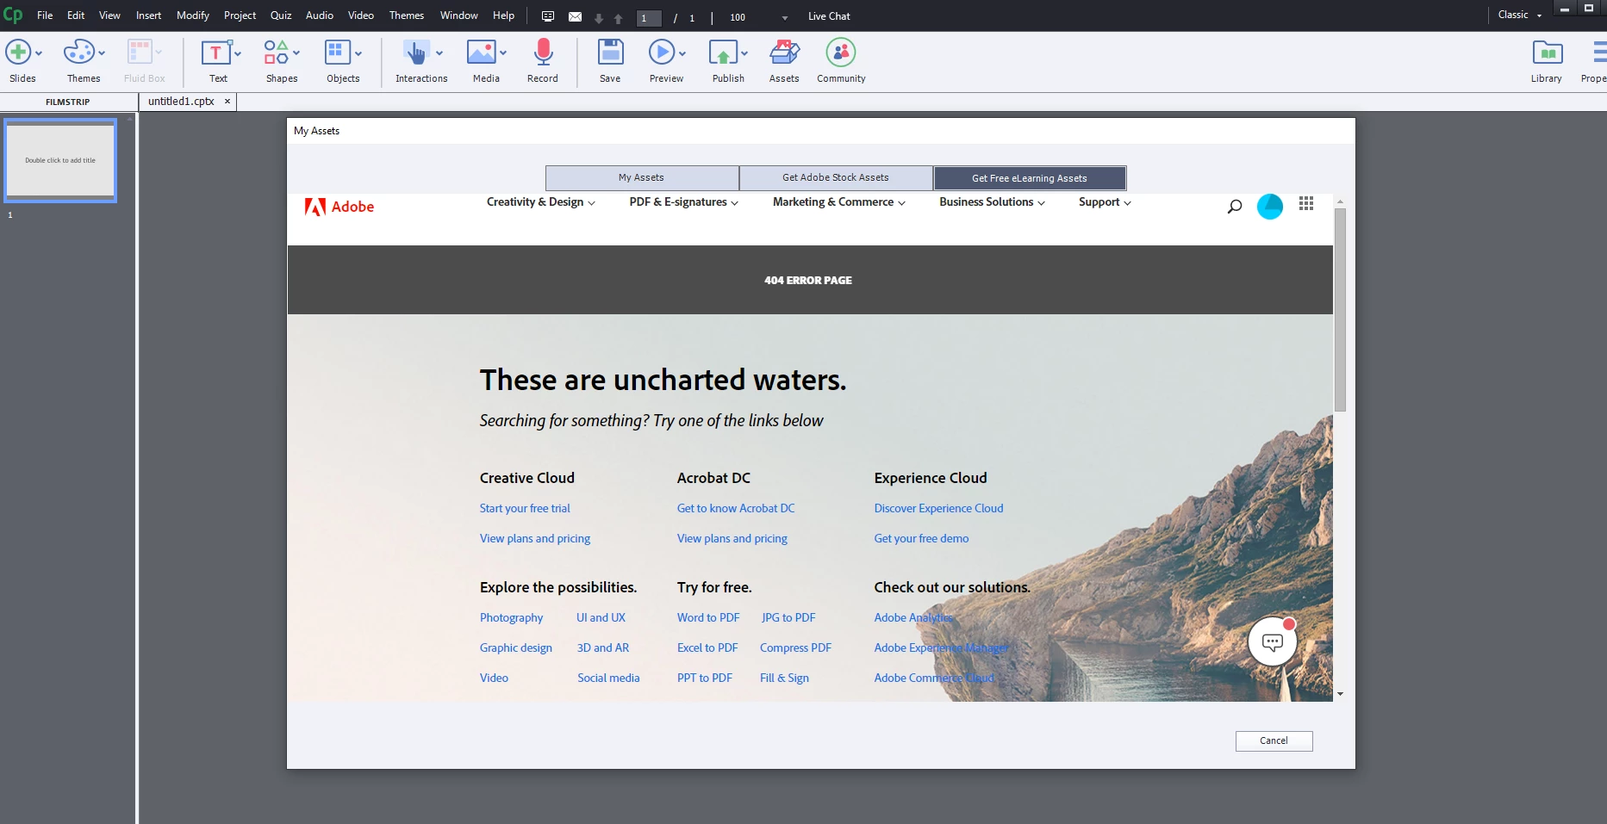Click the email envelope icon in top bar
Viewport: 1607px width, 824px height.
[575, 17]
